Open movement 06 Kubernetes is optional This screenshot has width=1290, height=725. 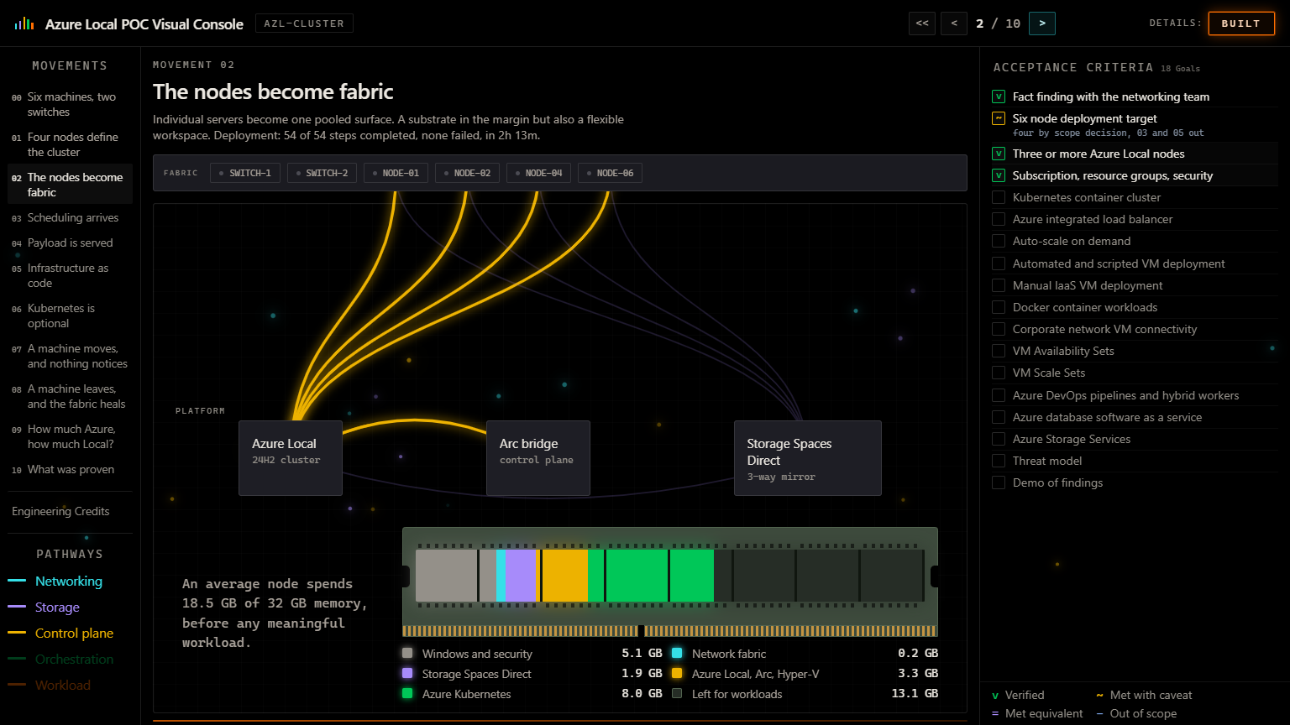coord(70,316)
